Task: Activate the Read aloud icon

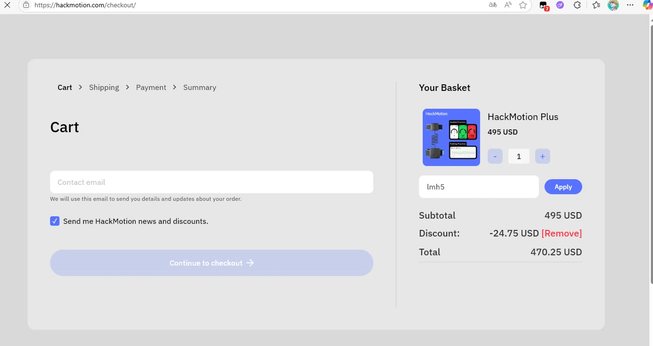Action: 508,5
